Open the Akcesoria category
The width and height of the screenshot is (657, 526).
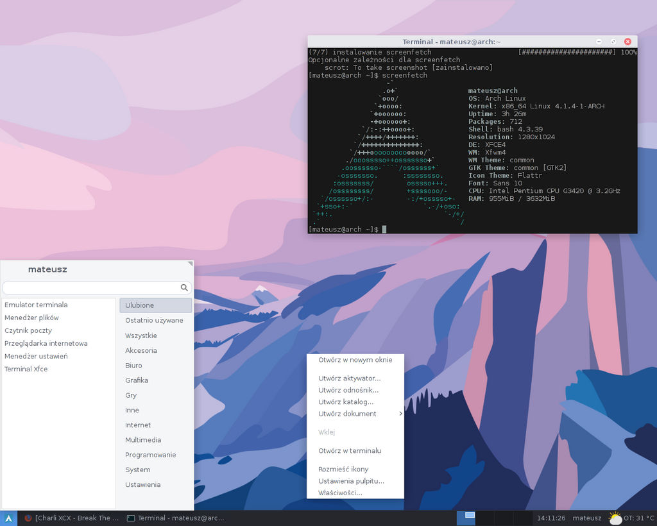[156, 350]
